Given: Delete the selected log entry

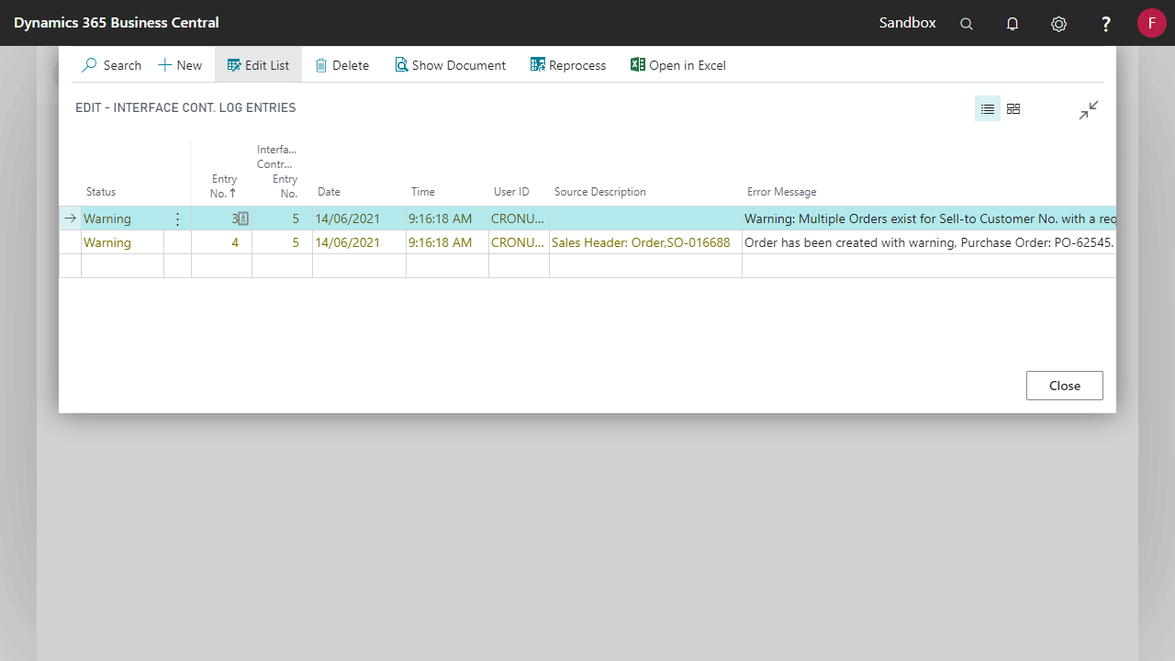Looking at the screenshot, I should pos(341,64).
